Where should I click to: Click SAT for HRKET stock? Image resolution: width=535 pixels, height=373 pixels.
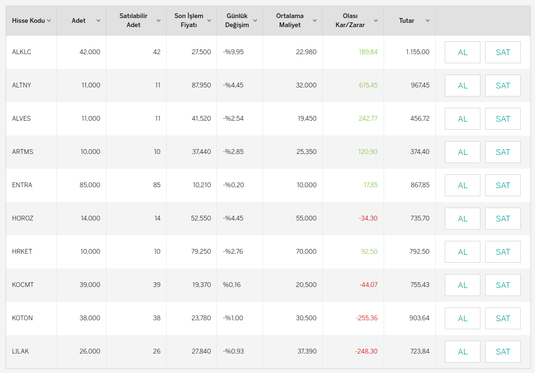click(503, 252)
